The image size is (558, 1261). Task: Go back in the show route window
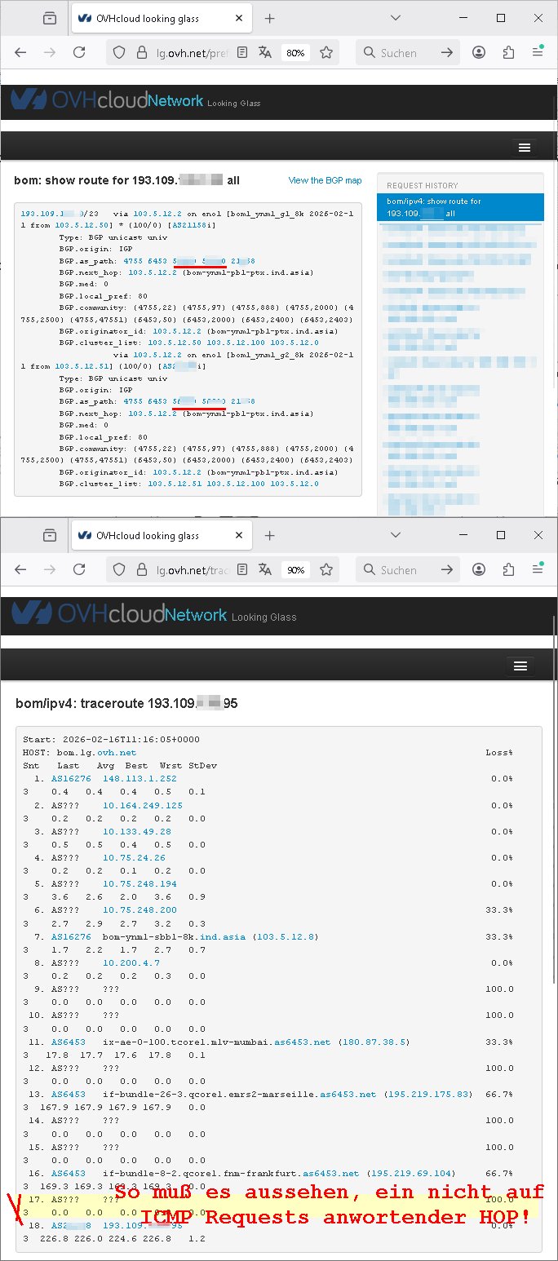point(20,52)
